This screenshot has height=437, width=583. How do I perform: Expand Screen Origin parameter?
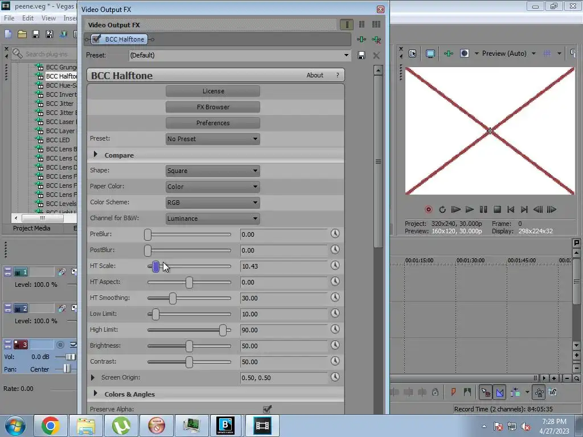[93, 378]
